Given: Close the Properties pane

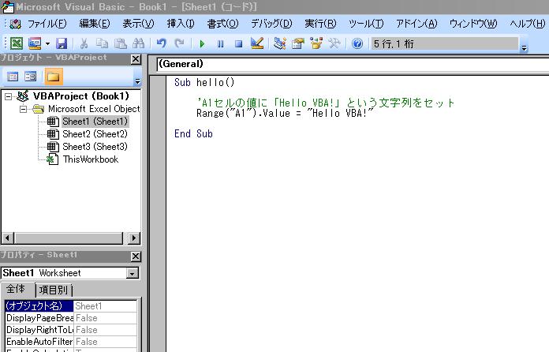Looking at the screenshot, I should pos(136,257).
